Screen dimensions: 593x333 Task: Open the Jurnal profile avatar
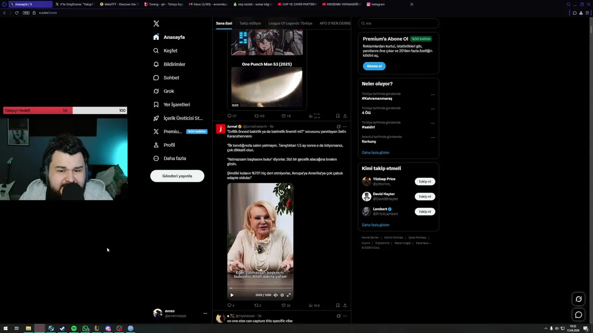click(x=221, y=129)
